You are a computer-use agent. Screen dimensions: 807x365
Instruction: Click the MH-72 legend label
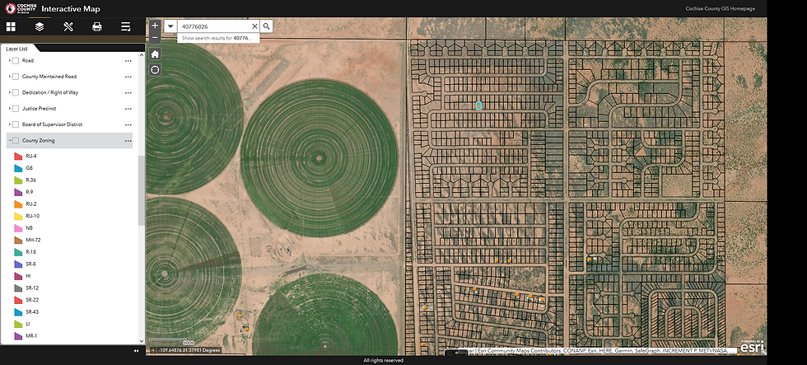click(x=33, y=240)
